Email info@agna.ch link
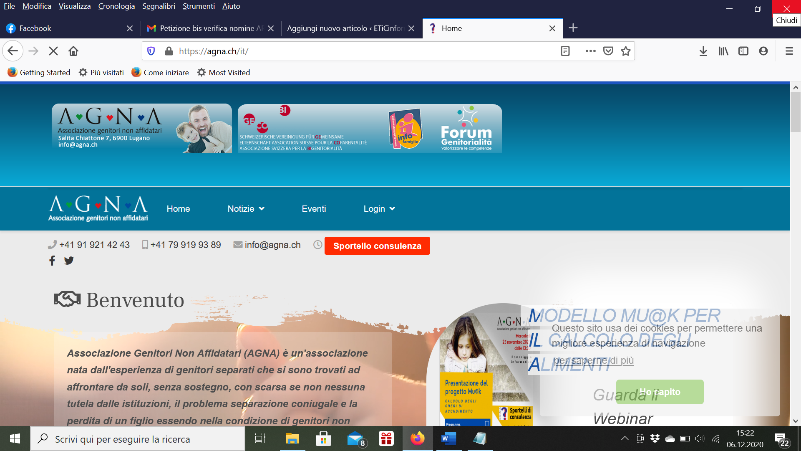 coord(272,245)
